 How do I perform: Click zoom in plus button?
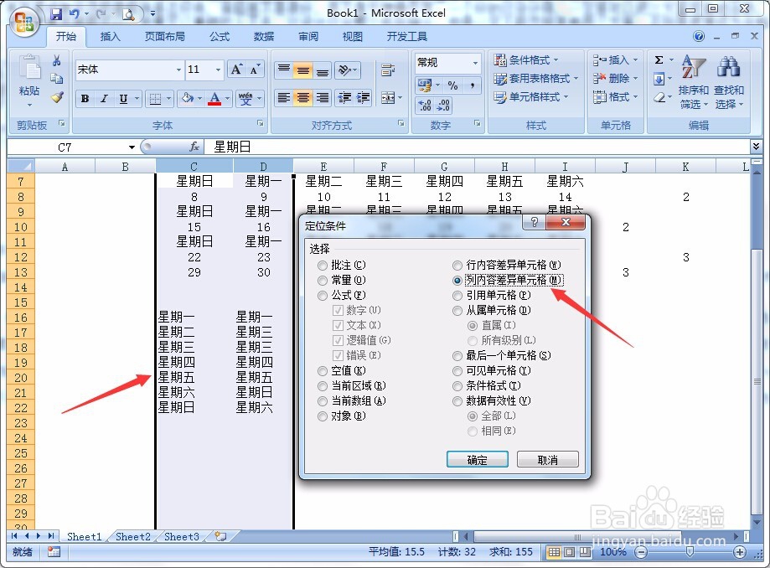[740, 552]
